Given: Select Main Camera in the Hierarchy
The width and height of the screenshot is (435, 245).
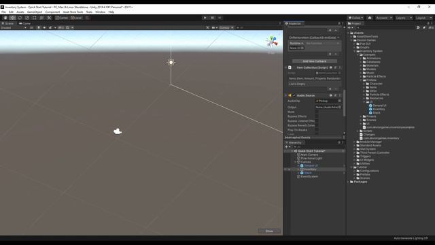Looking at the screenshot, I should (309, 154).
